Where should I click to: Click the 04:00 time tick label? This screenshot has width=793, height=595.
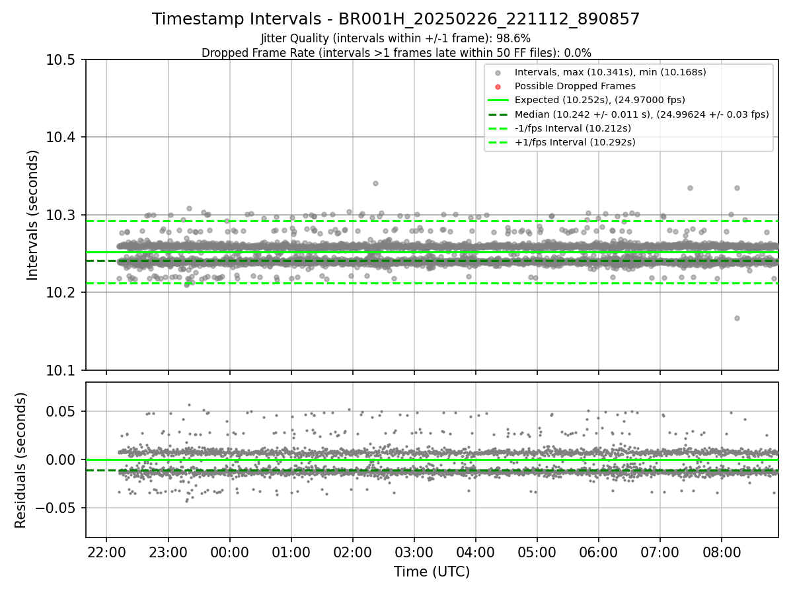click(x=475, y=551)
